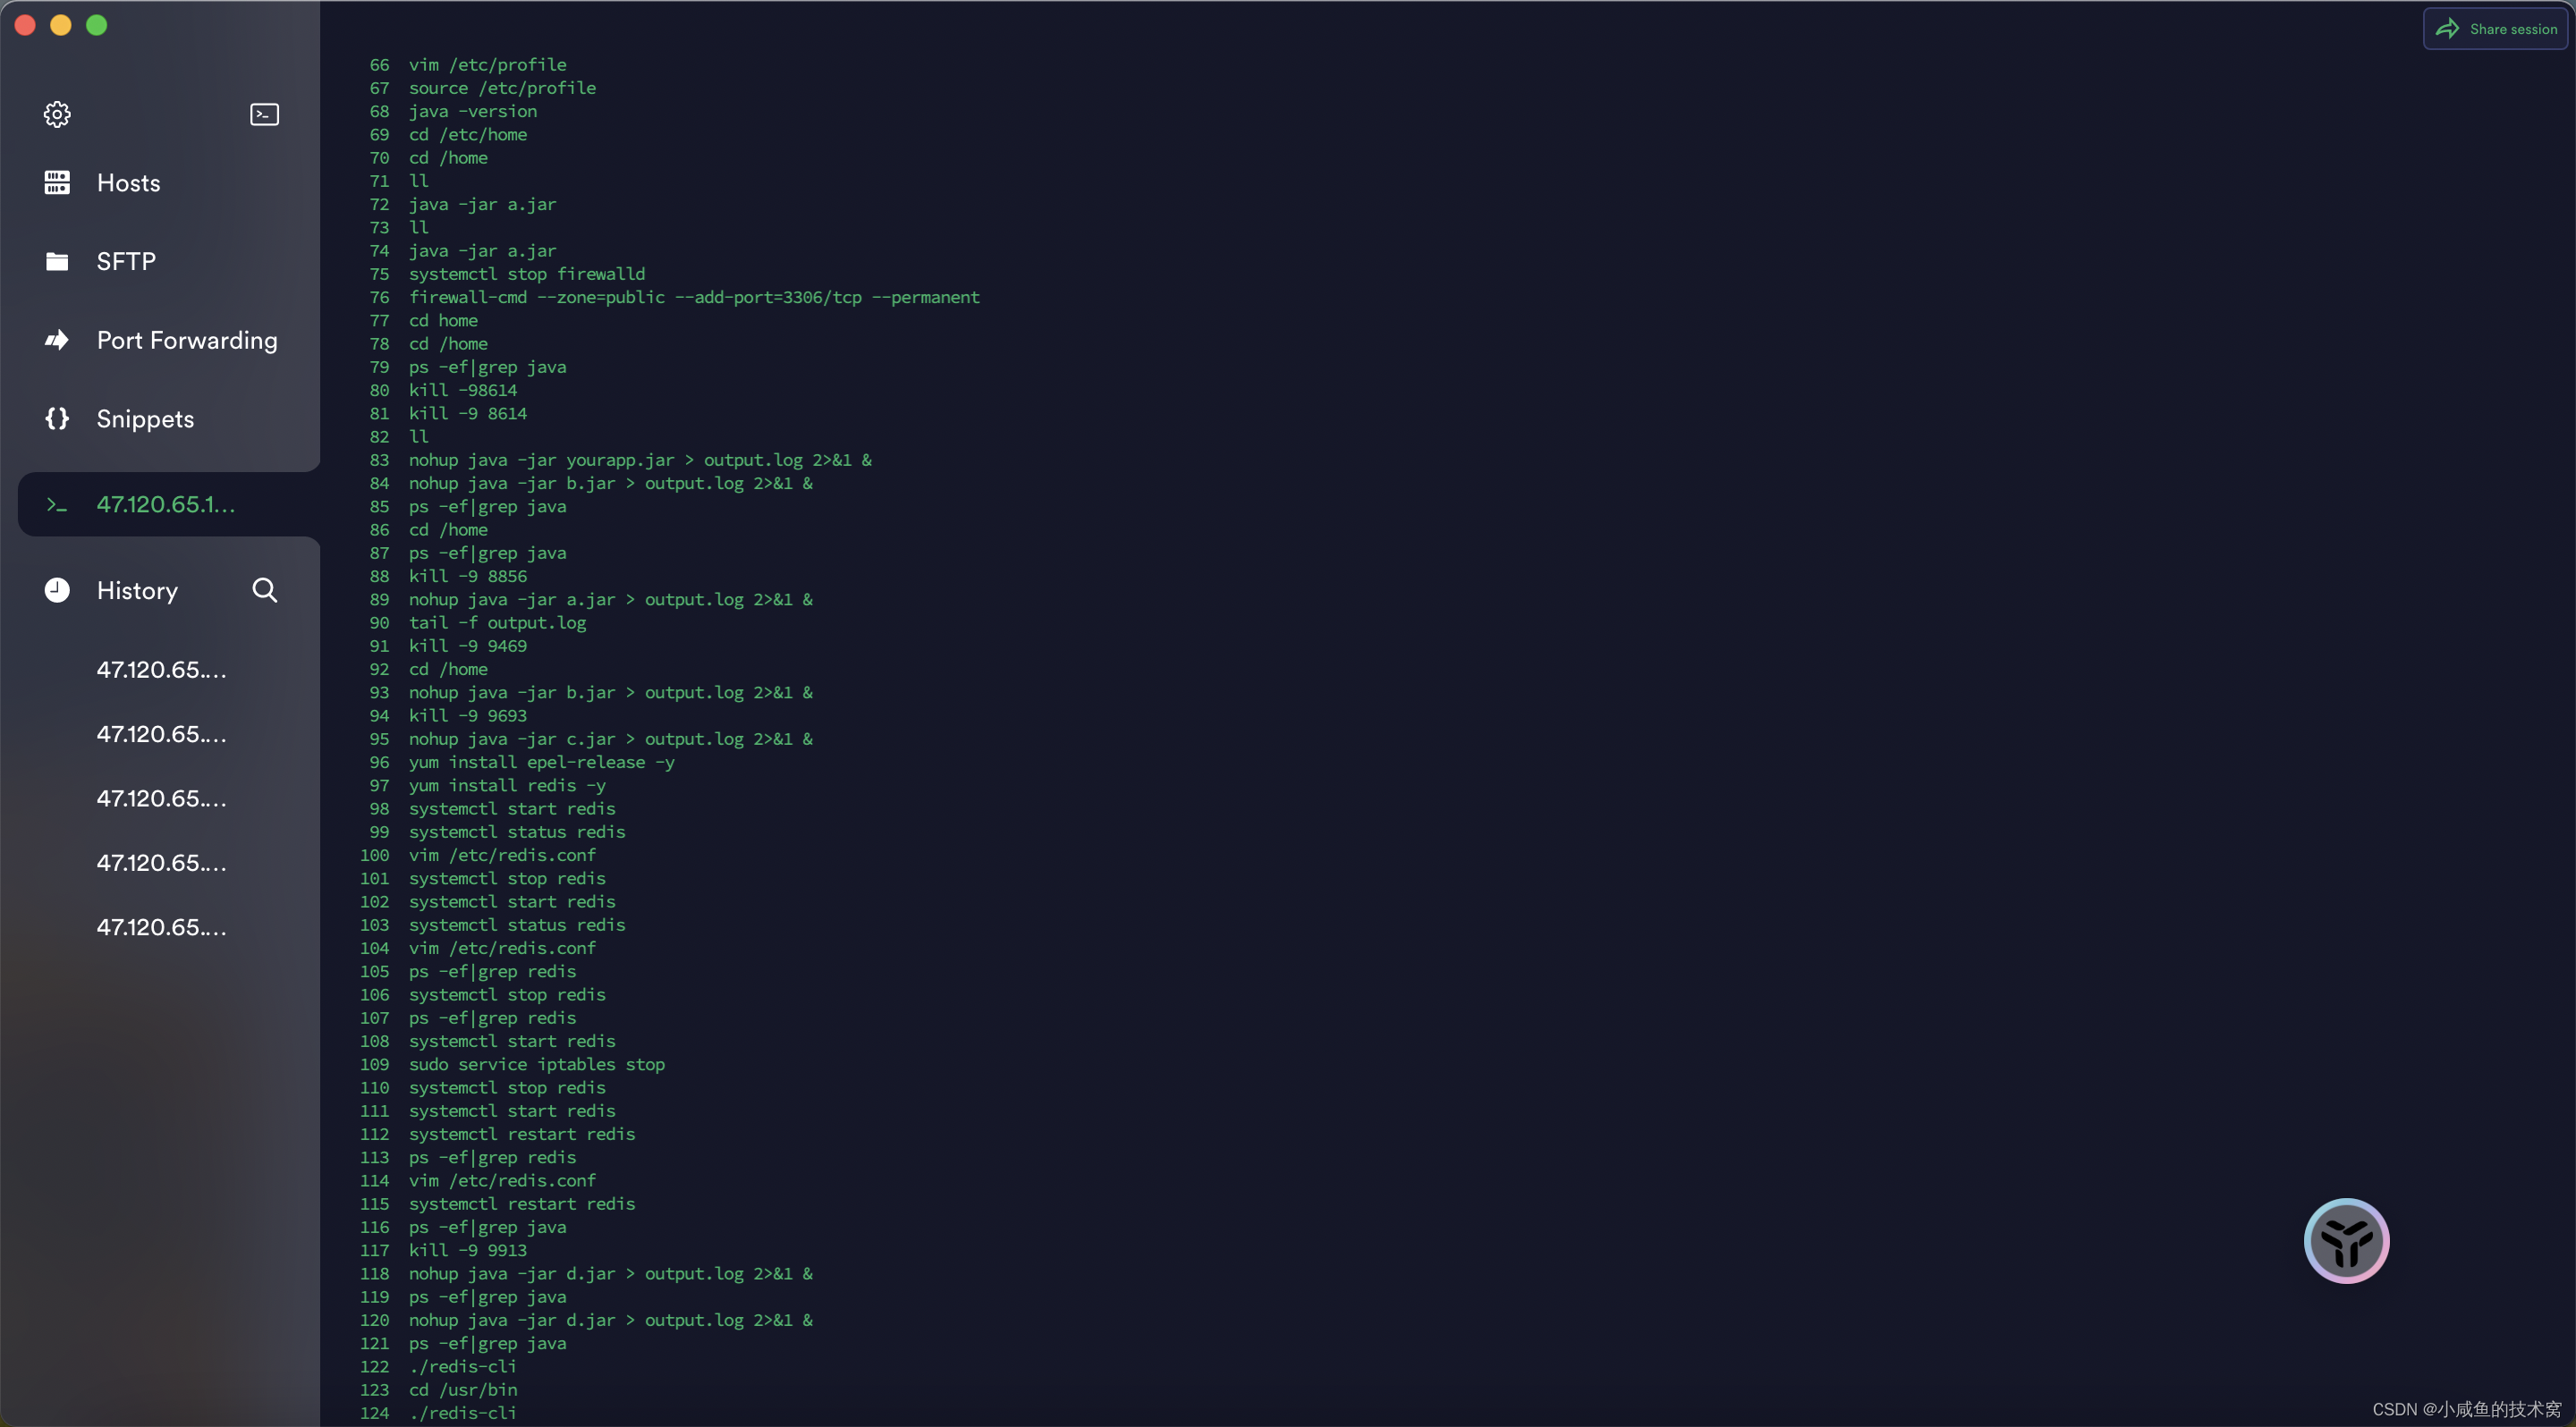Select the 47.120.65... fourth history item
2576x1427 pixels.
160,863
